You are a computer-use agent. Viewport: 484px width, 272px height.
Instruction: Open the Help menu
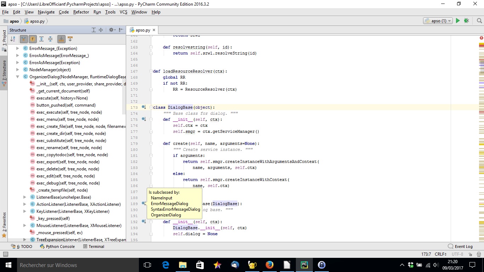[156, 12]
